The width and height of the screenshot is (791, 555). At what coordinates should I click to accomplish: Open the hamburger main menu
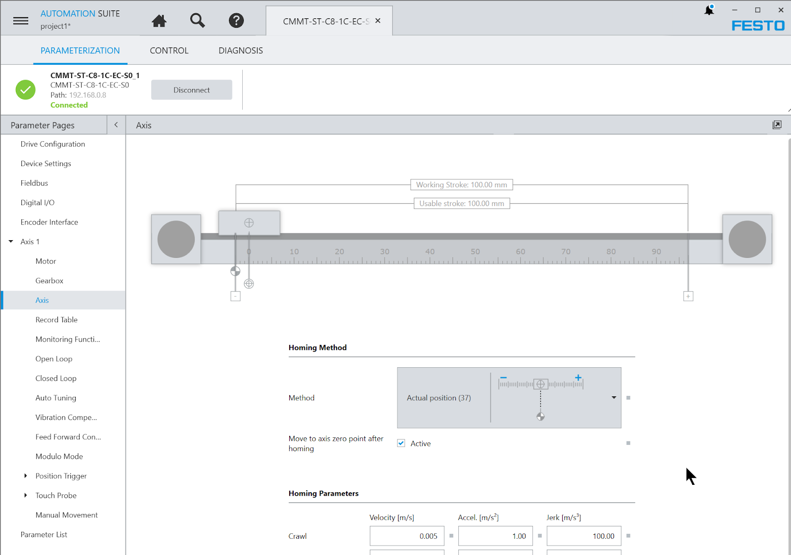click(20, 21)
